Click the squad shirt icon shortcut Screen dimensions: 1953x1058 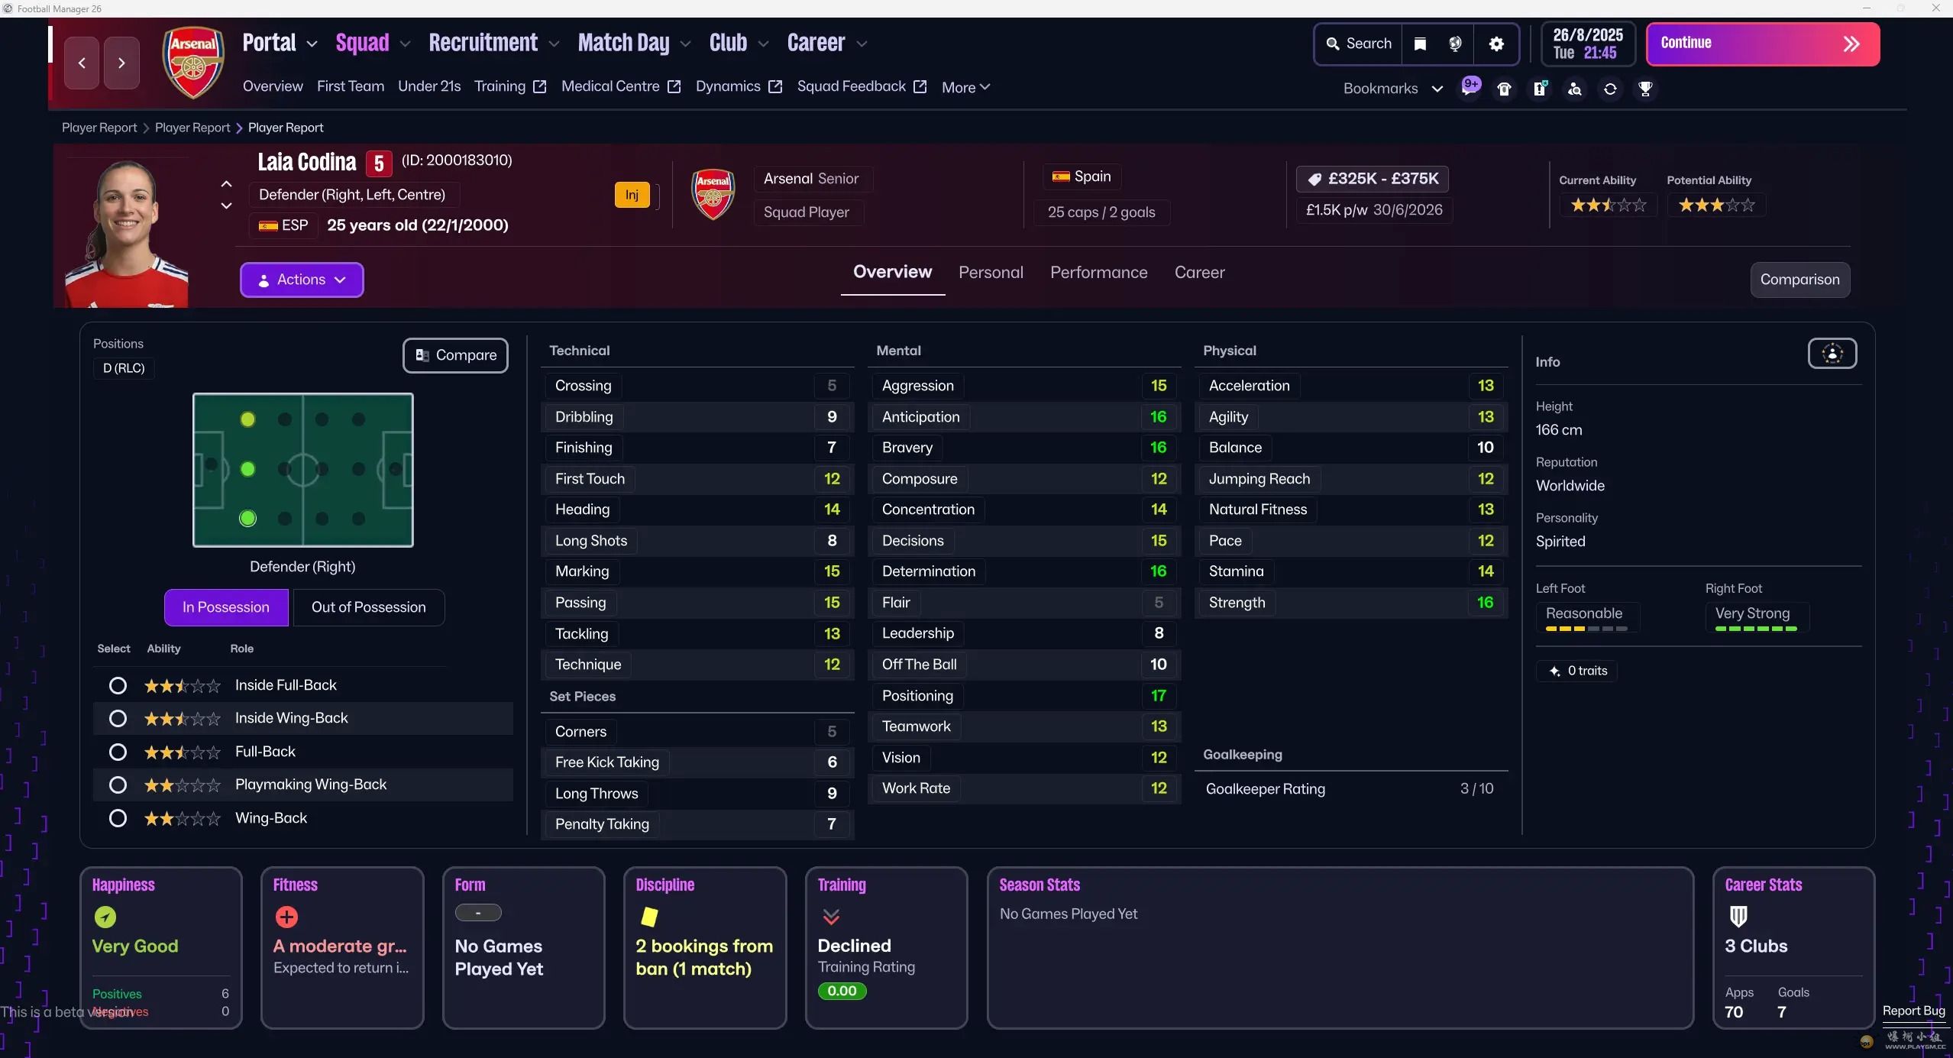click(x=1504, y=89)
